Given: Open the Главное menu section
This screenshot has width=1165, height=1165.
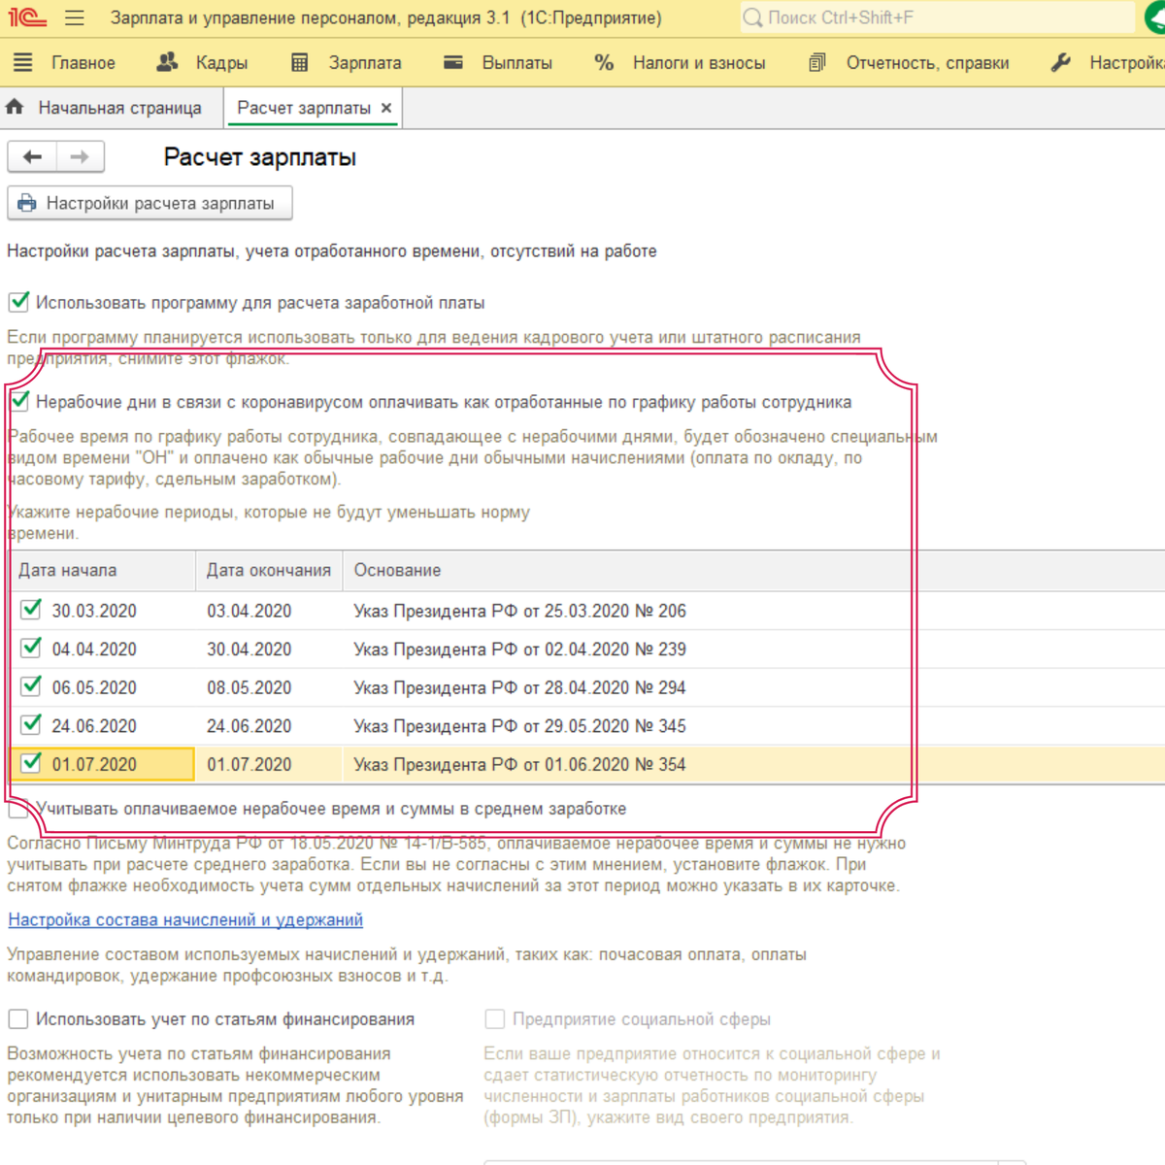Looking at the screenshot, I should [83, 62].
